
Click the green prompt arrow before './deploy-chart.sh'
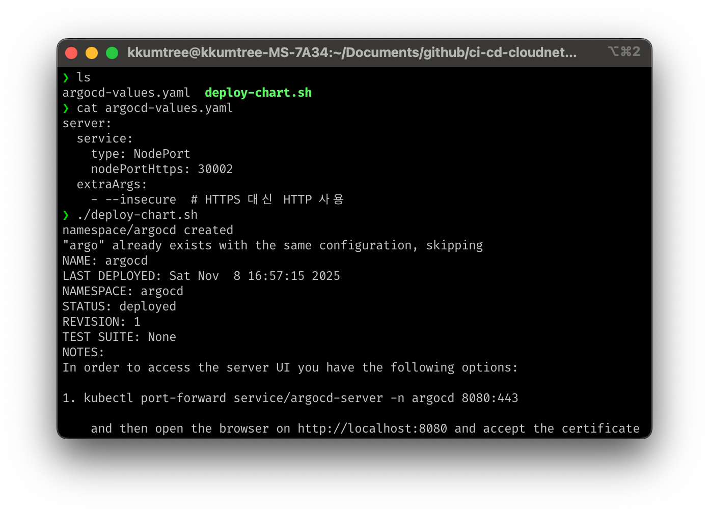click(x=66, y=215)
